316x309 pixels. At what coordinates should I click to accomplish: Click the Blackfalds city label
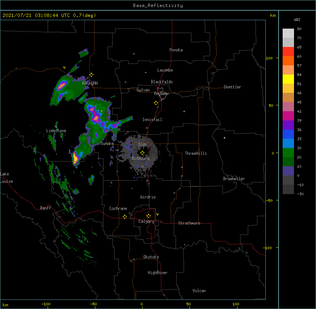click(162, 82)
